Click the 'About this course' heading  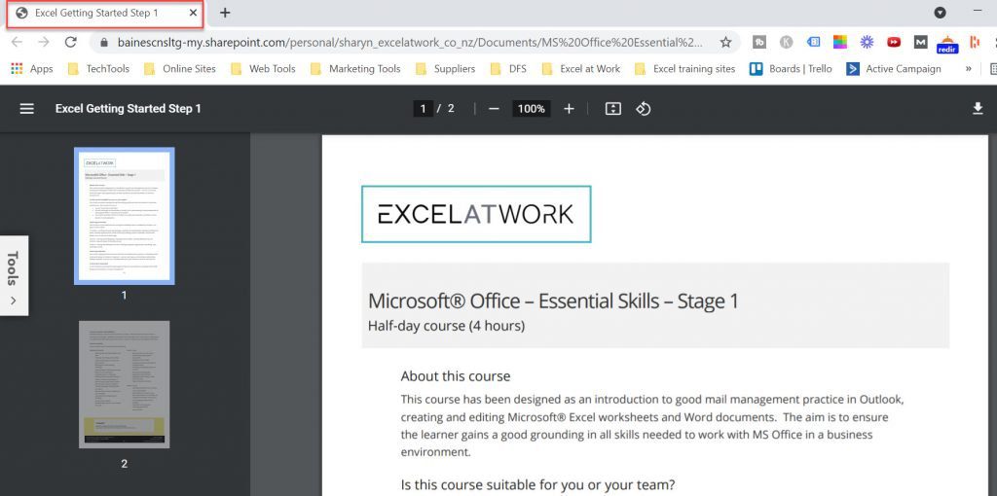[456, 376]
